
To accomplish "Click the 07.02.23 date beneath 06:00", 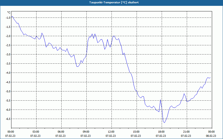I will [x=60, y=136].
